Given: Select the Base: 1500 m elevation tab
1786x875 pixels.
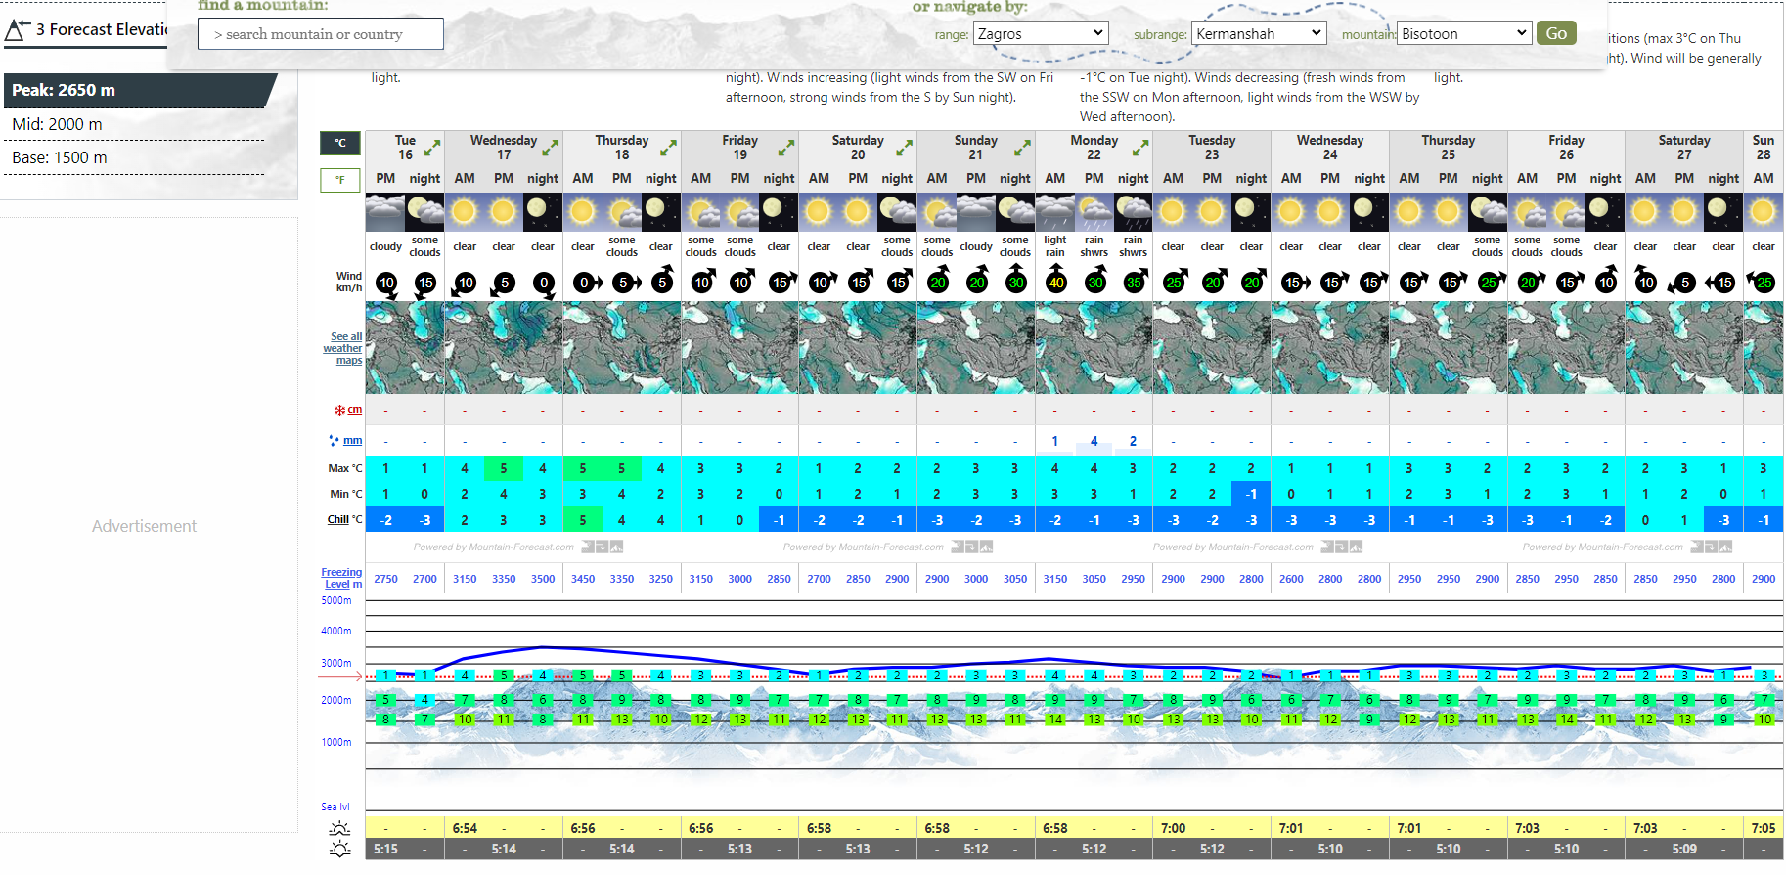Looking at the screenshot, I should (x=60, y=157).
